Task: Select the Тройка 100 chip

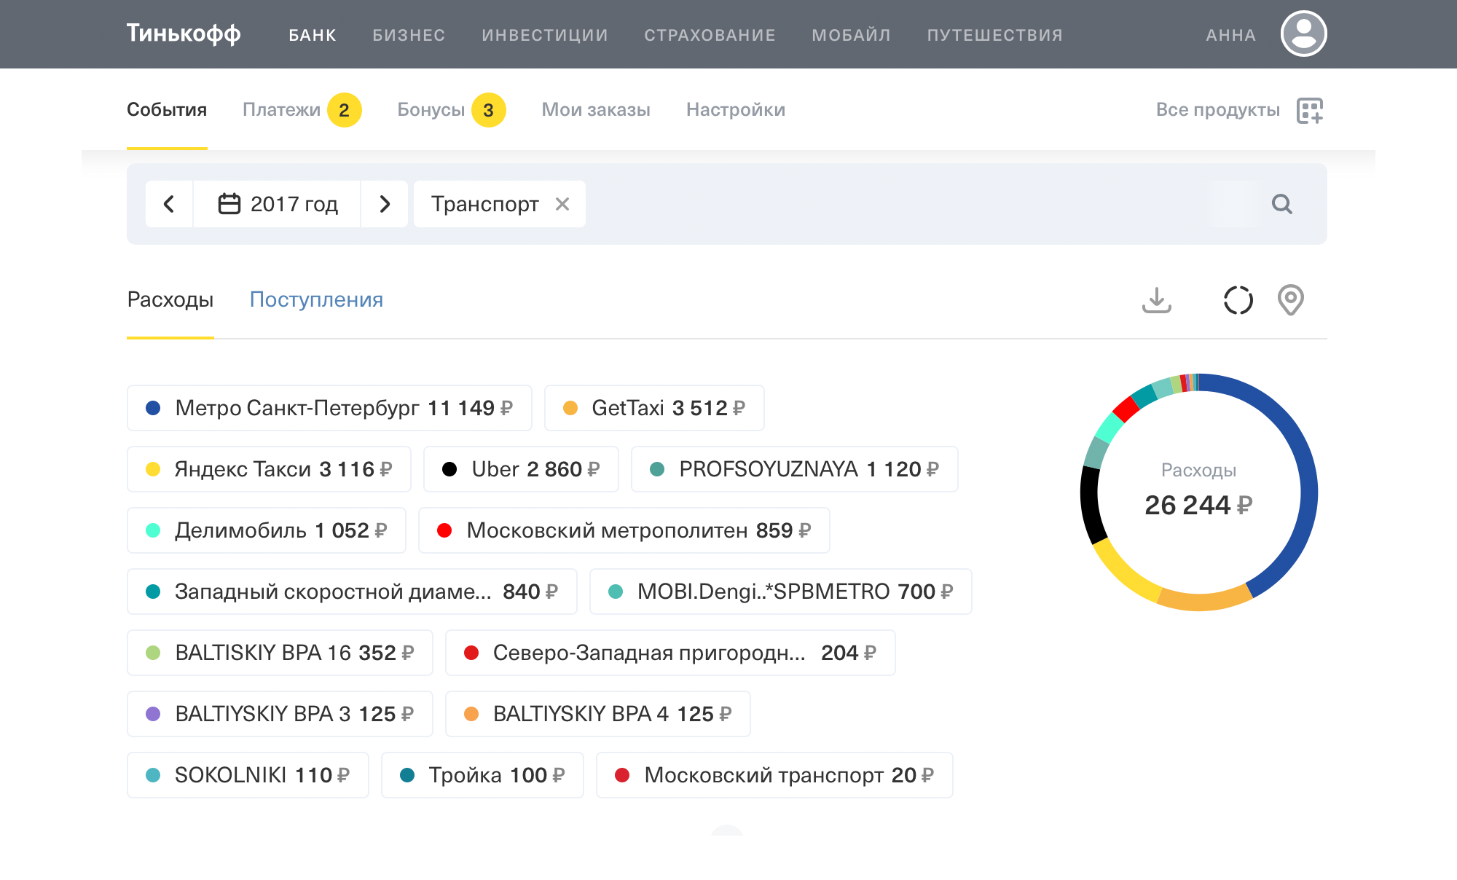Action: pyautogui.click(x=482, y=775)
